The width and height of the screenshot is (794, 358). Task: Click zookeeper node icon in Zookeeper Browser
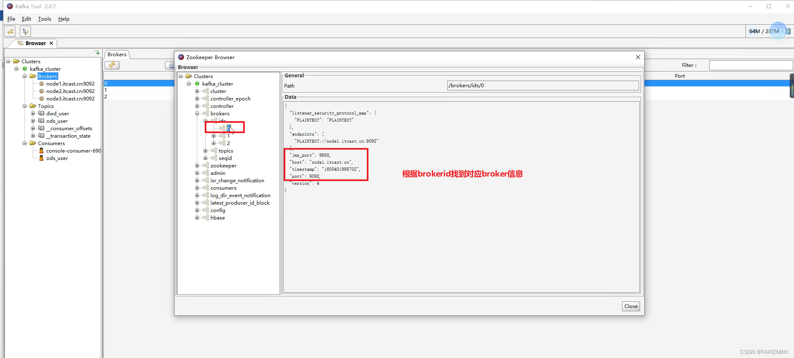point(206,166)
